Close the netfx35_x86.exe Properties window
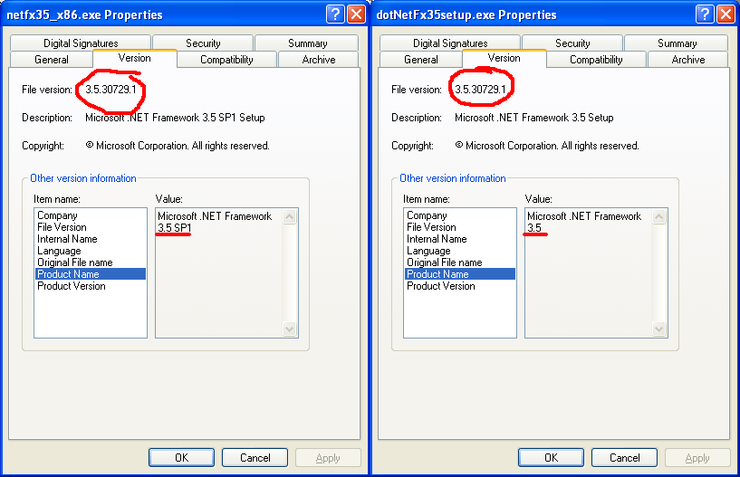740x477 pixels. (356, 14)
